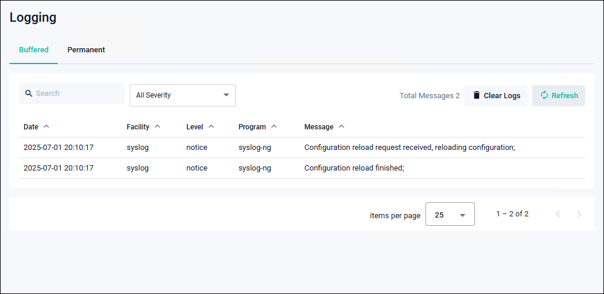Click the circular refresh arrows icon
This screenshot has width=604, height=294.
click(544, 95)
